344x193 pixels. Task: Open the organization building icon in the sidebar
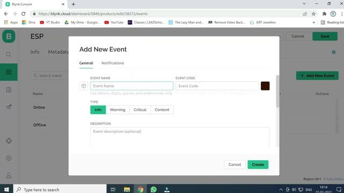click(x=9, y=90)
